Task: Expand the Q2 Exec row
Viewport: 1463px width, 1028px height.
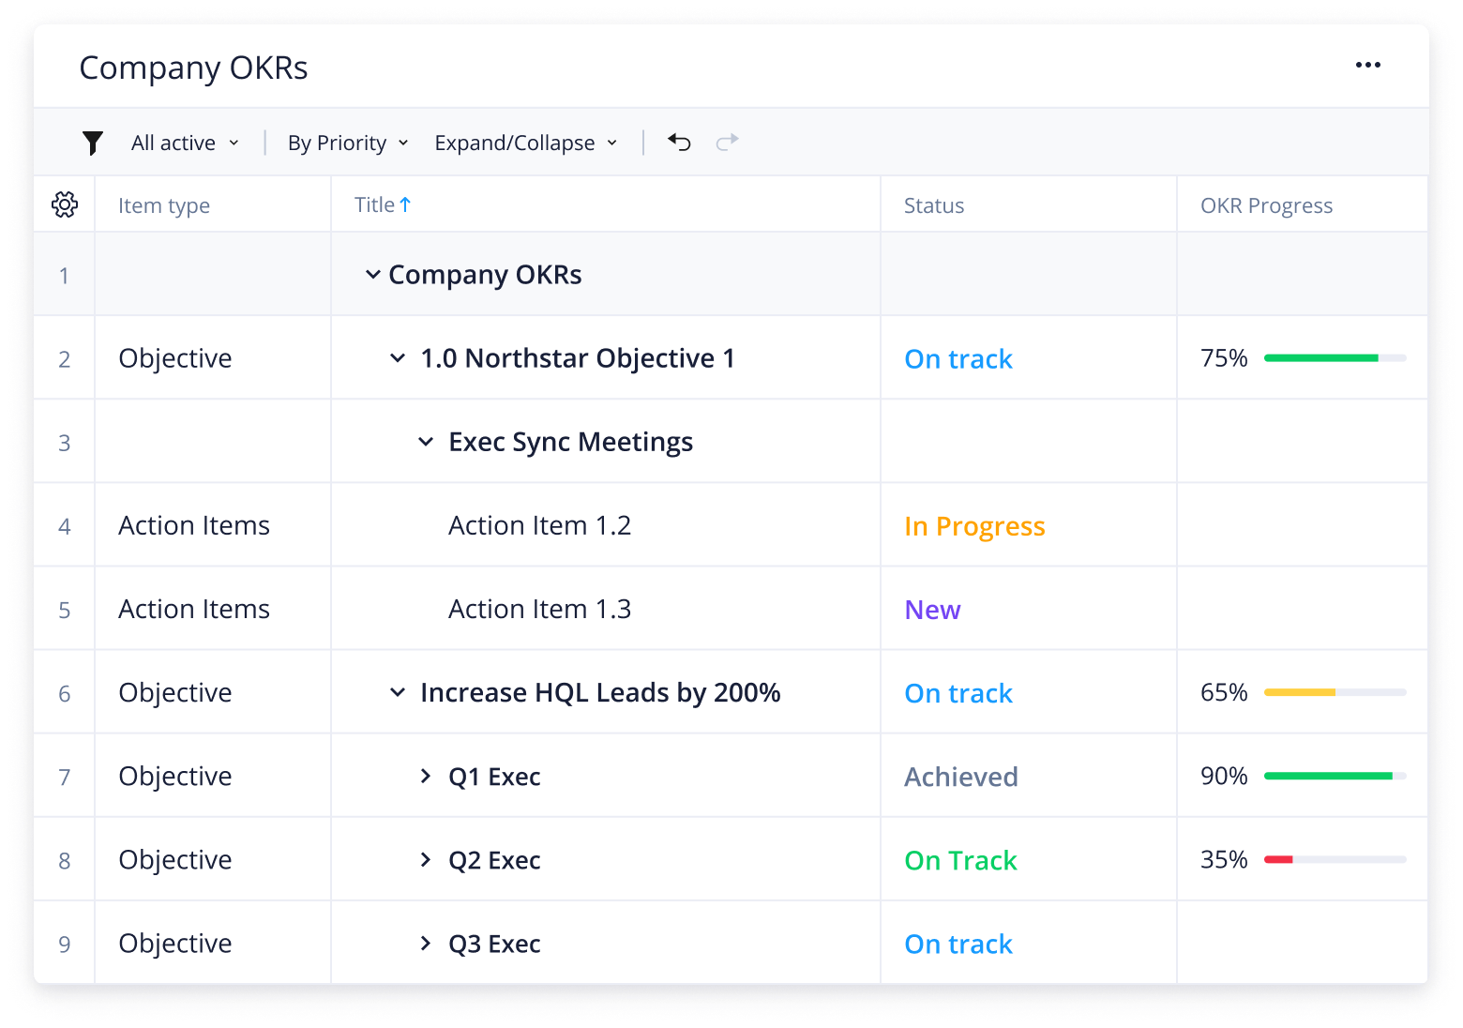Action: pos(426,859)
